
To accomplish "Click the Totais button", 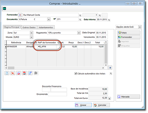I will coord(129,33).
